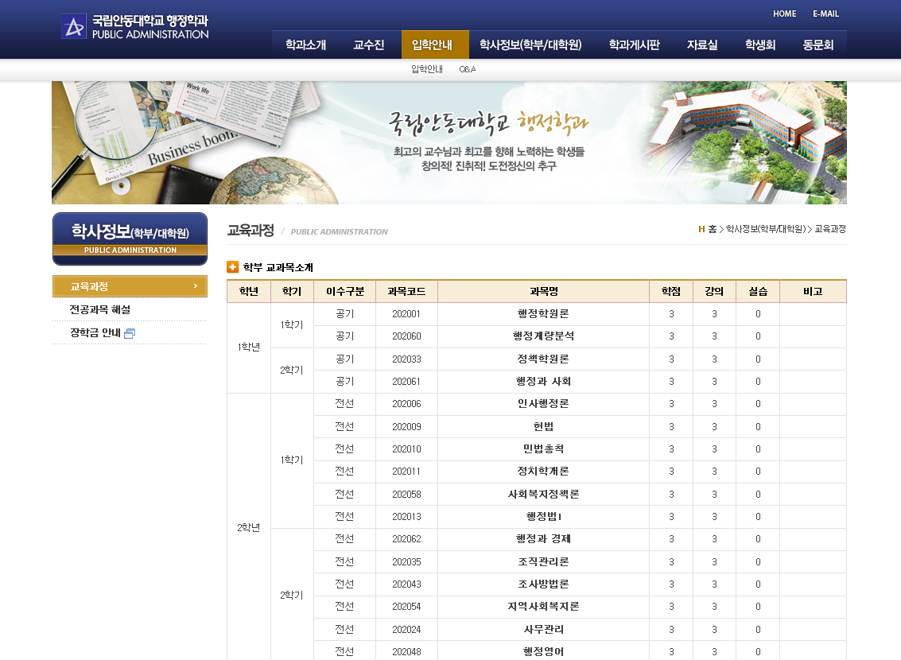Open the 교수진 menu

point(368,45)
